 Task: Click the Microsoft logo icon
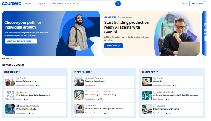click(86, 106)
